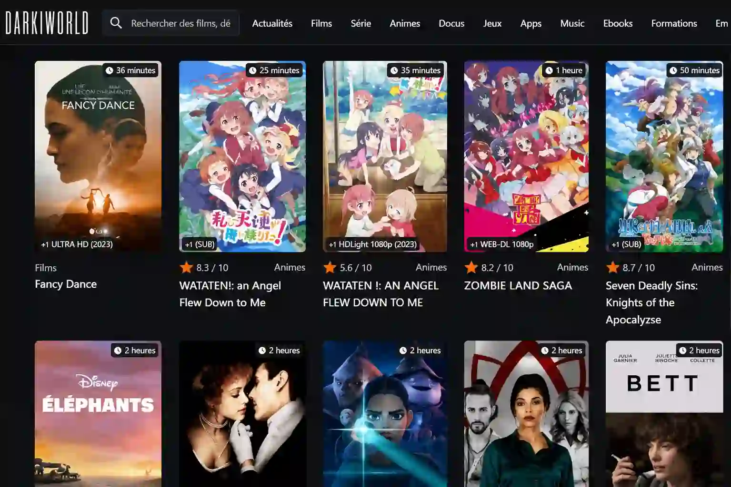The height and width of the screenshot is (487, 731).
Task: Open the Disney Éléphants poster
Action: click(98, 414)
